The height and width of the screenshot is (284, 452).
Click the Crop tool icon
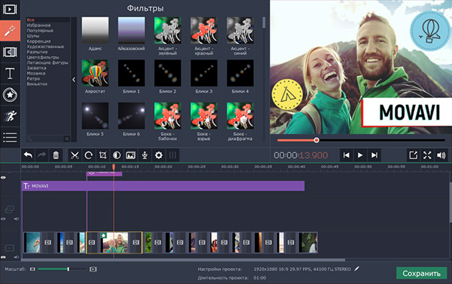(x=102, y=154)
